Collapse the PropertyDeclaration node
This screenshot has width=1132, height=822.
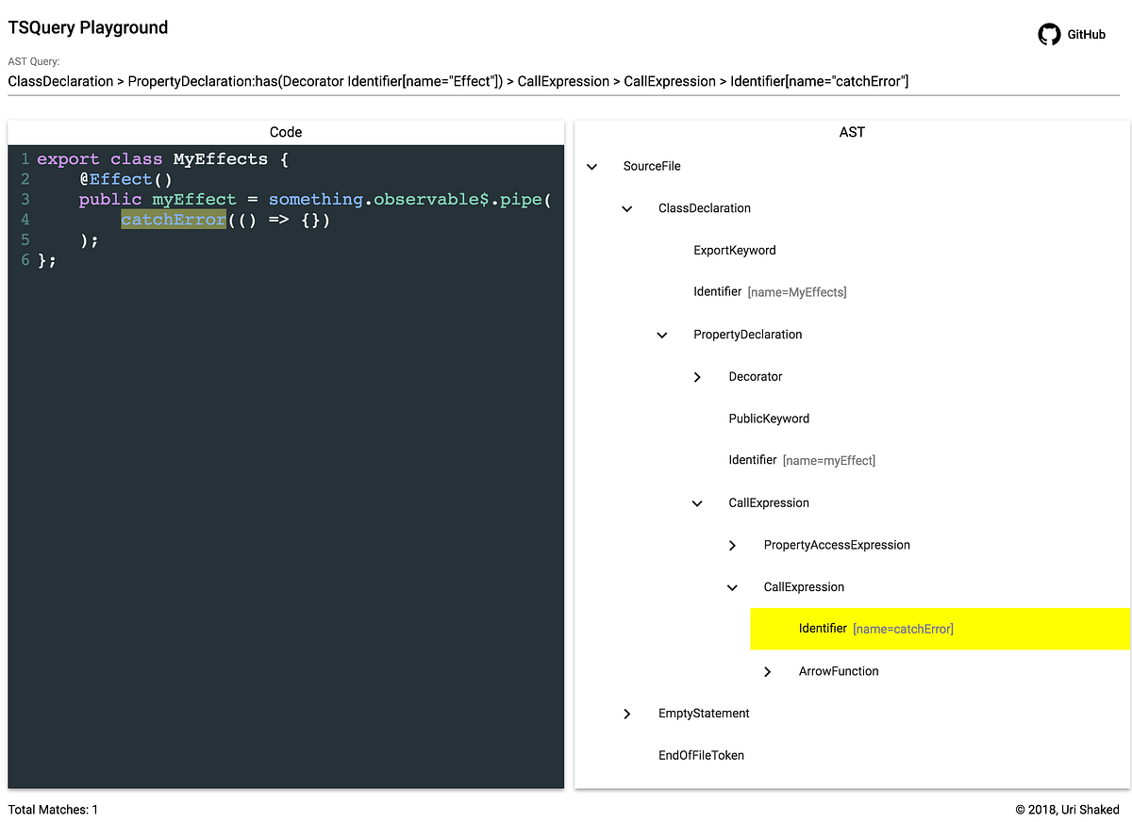tap(662, 335)
